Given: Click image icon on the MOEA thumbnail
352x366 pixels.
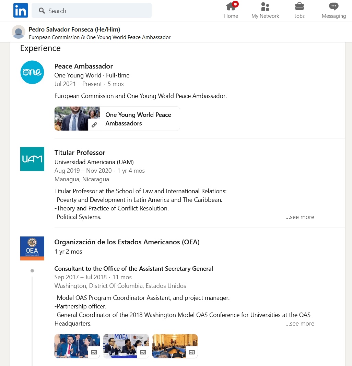Looking at the screenshot, I should tap(143, 352).
